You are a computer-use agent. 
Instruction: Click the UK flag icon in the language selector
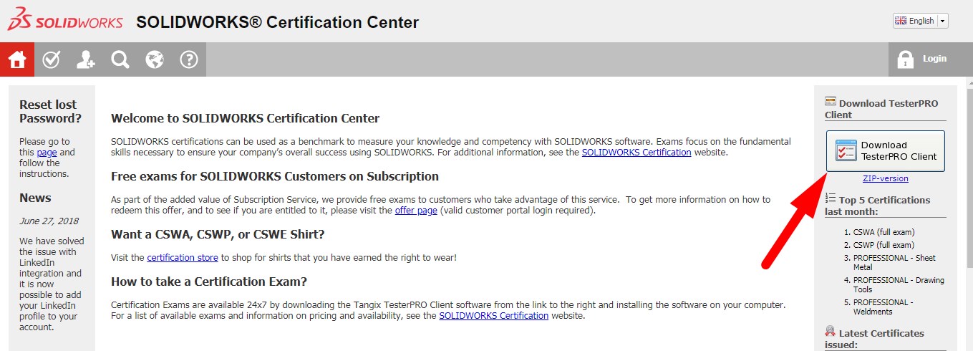(901, 21)
